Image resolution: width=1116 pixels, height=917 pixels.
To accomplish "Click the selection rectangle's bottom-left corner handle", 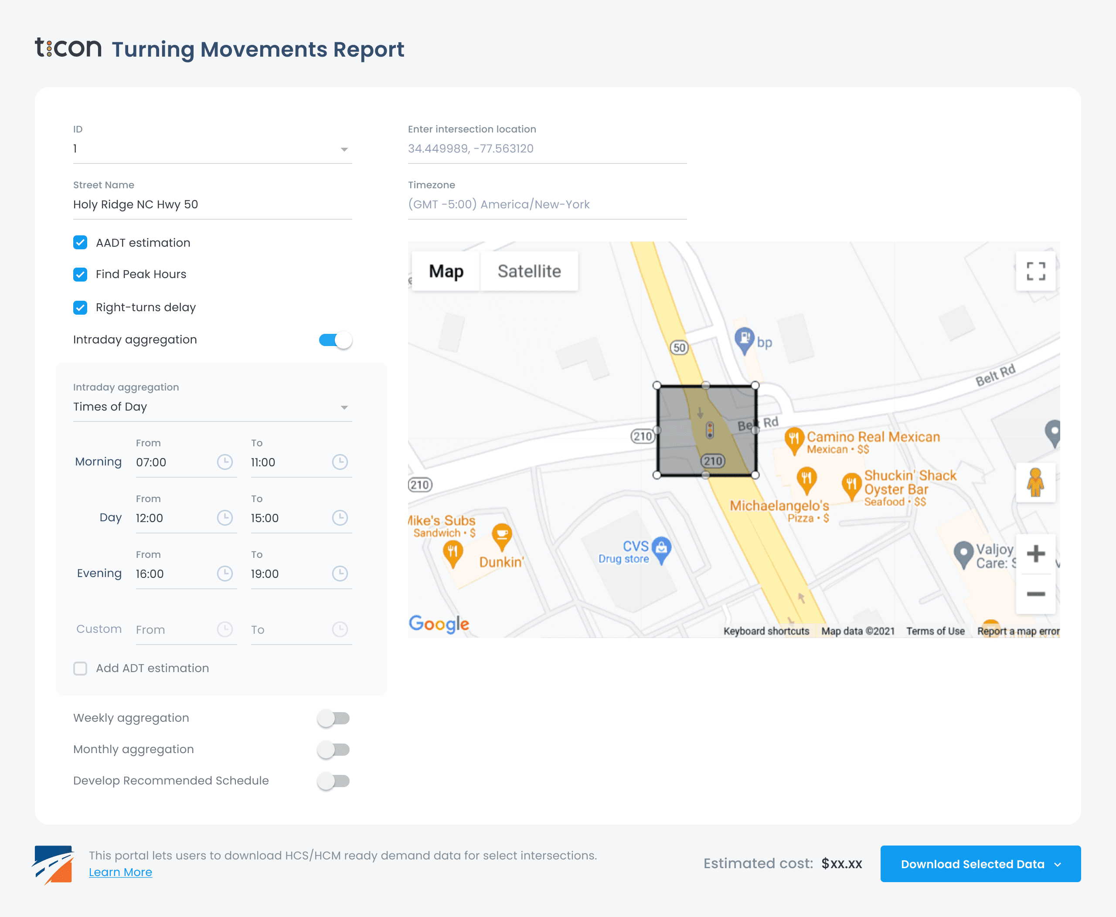I will (x=657, y=475).
